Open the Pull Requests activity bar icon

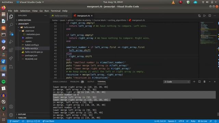[11, 67]
